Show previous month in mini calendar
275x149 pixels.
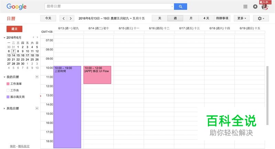[33, 37]
